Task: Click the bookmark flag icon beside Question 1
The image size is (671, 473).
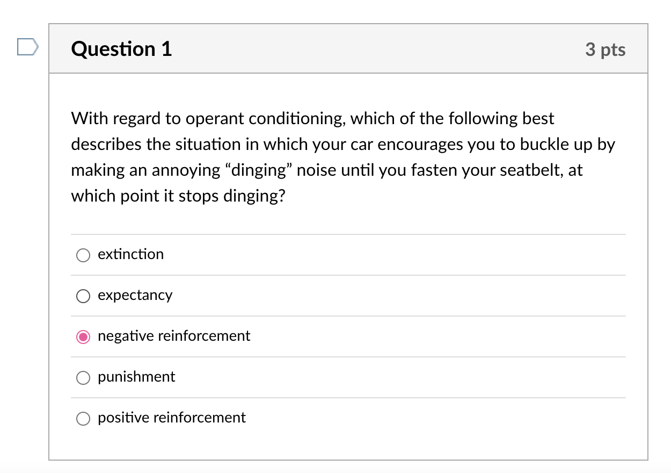Action: coord(27,47)
